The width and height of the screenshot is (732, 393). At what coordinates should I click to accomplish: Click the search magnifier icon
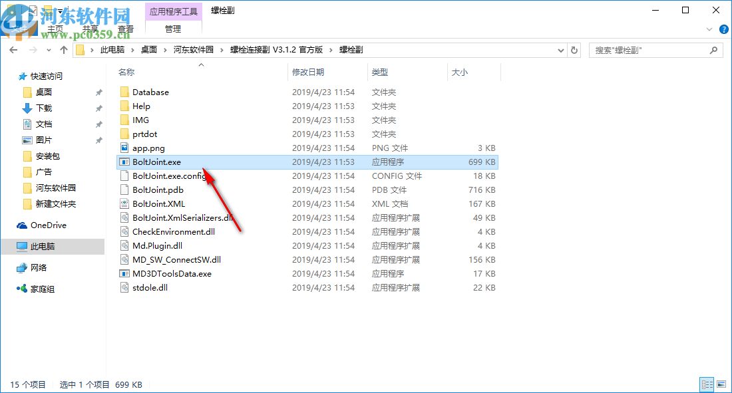(713, 50)
